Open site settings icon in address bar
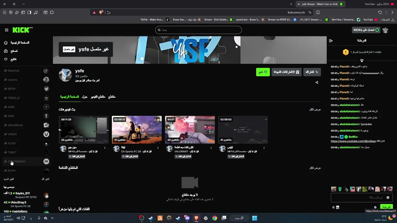The width and height of the screenshot is (397, 223). click(310, 12)
